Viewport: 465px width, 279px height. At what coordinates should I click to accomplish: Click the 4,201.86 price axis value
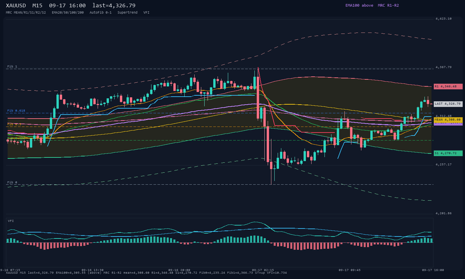[x=444, y=213]
